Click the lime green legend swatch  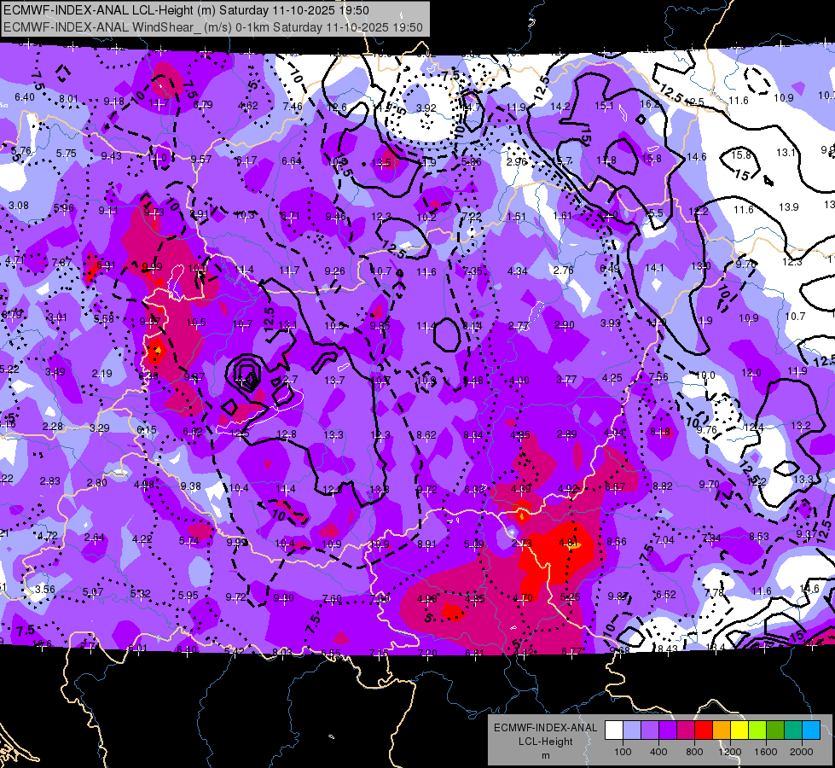click(757, 730)
